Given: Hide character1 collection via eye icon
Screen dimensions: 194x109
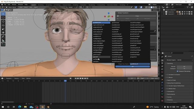Looking at the screenshot, I should point(187,14).
